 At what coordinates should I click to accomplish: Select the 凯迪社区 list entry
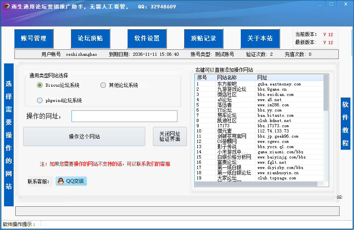227,120
